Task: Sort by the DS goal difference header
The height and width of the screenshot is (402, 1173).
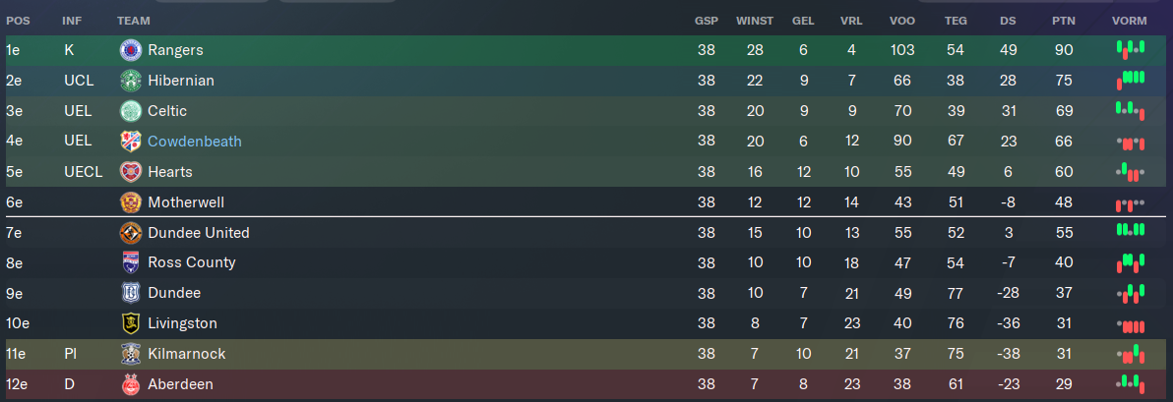Action: click(1008, 21)
